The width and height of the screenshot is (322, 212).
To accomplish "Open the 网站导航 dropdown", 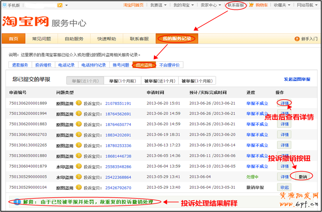I will click(x=306, y=5).
